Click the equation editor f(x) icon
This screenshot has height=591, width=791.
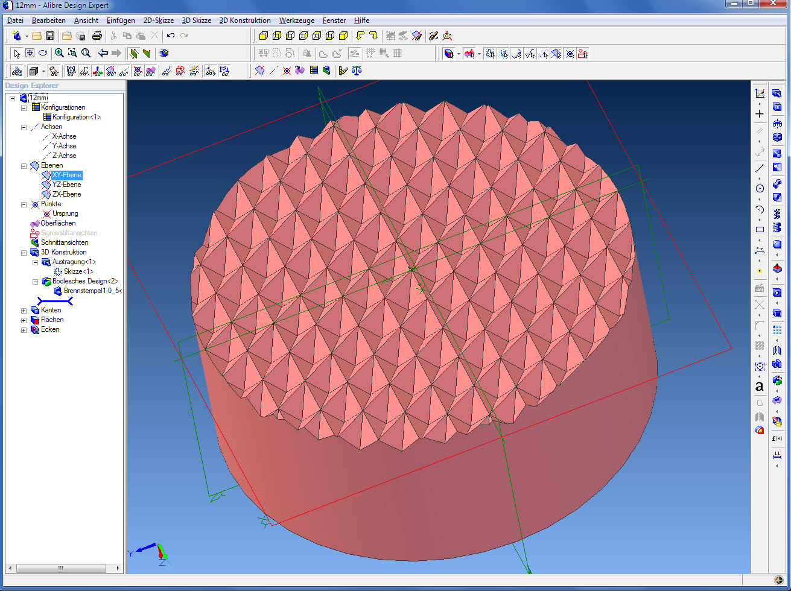(777, 438)
